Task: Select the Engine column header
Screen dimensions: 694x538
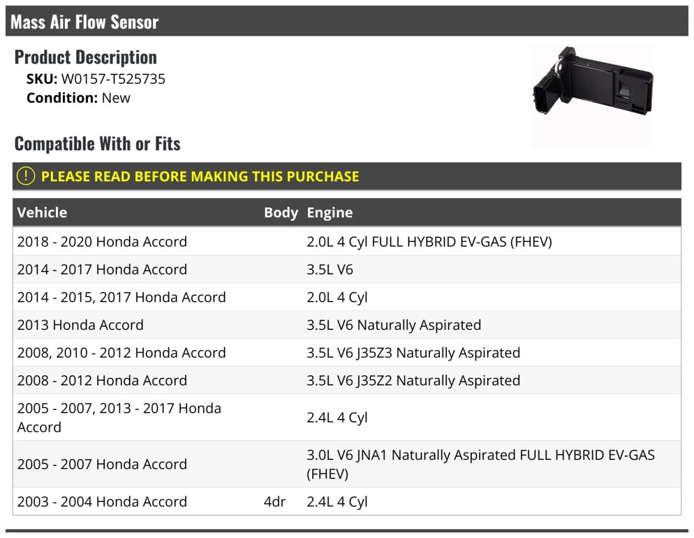Action: [330, 212]
